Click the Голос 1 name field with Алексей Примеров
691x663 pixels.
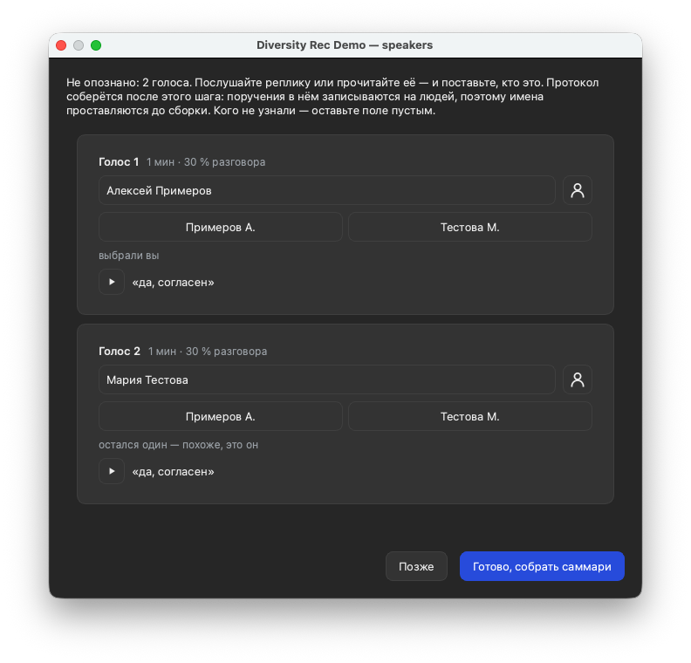(x=326, y=190)
